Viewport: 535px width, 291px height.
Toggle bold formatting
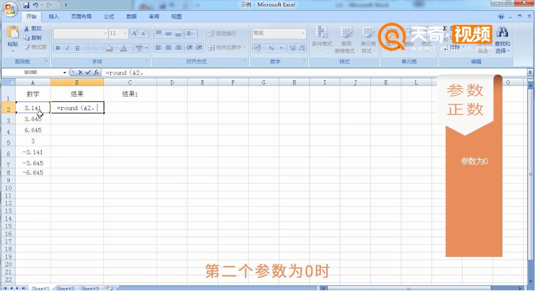58,48
